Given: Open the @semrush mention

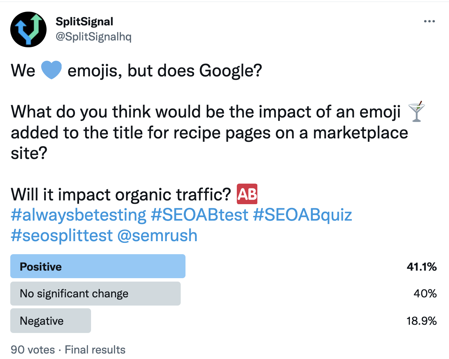Looking at the screenshot, I should coord(157,236).
